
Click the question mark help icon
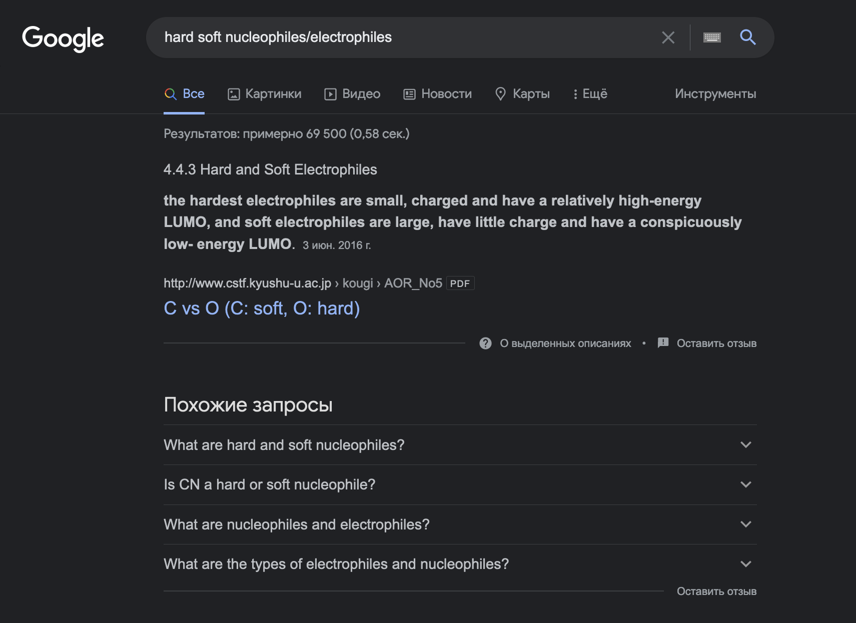[x=485, y=343]
